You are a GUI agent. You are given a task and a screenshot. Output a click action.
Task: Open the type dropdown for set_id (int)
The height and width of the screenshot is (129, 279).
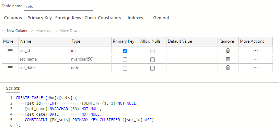click(91, 51)
